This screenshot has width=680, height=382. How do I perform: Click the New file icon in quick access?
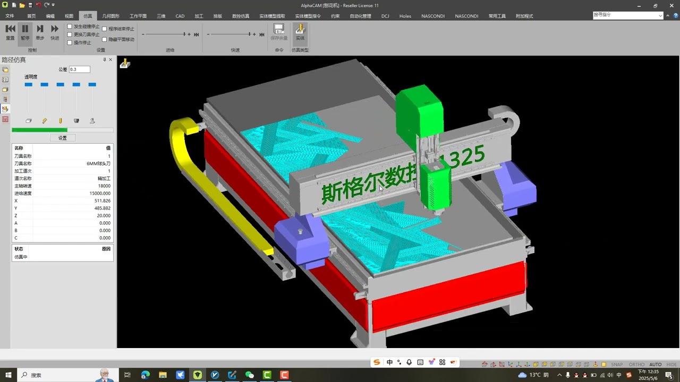pyautogui.click(x=14, y=5)
